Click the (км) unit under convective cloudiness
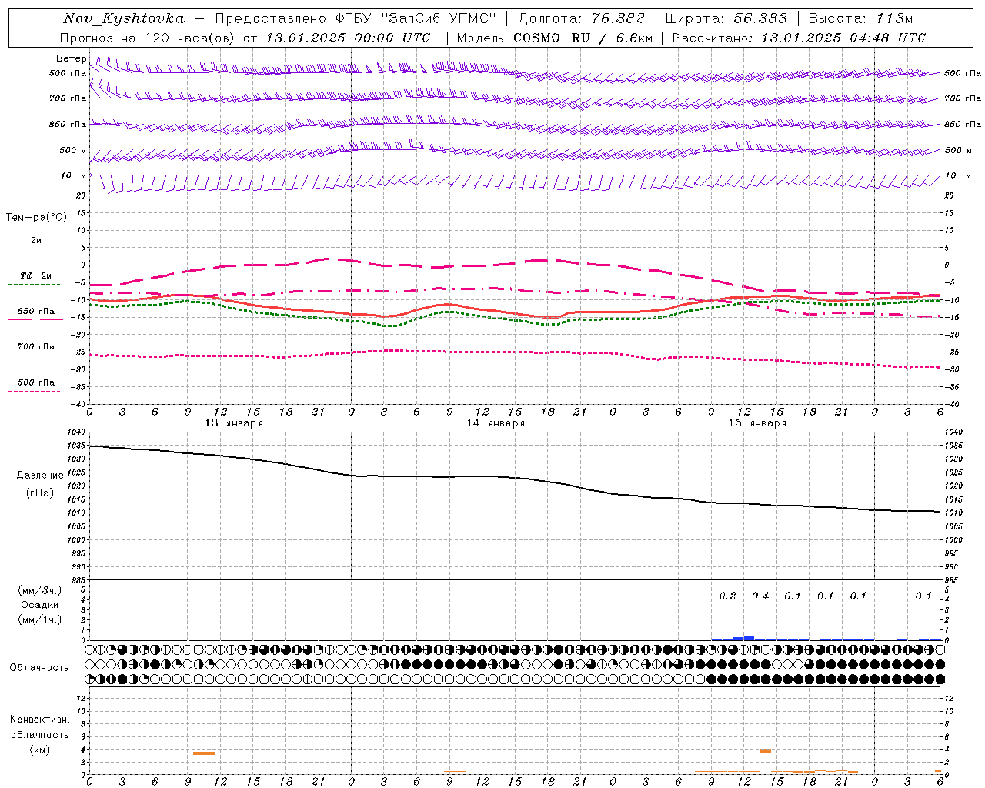This screenshot has width=985, height=788. (39, 750)
